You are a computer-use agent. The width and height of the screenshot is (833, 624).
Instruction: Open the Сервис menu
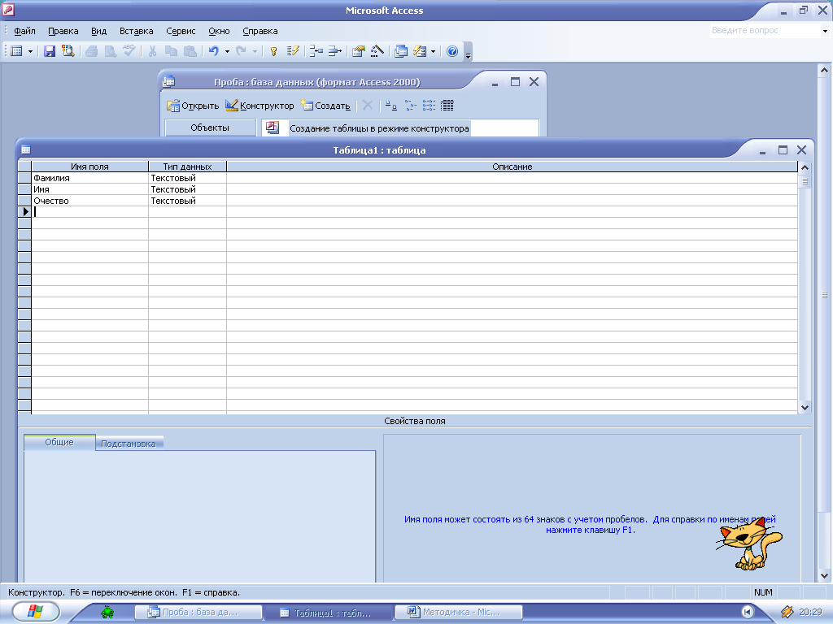pos(181,31)
